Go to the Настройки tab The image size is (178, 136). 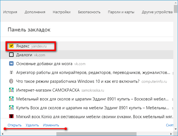[x=62, y=12]
